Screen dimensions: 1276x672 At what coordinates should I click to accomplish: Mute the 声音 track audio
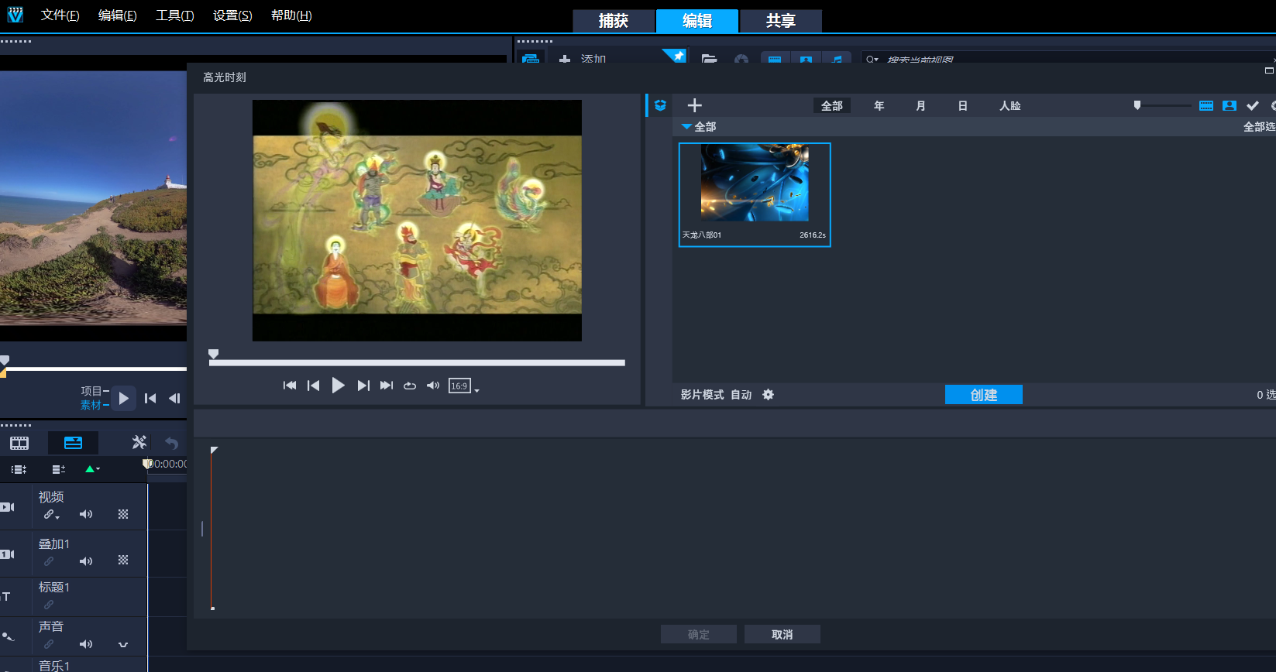(x=86, y=644)
